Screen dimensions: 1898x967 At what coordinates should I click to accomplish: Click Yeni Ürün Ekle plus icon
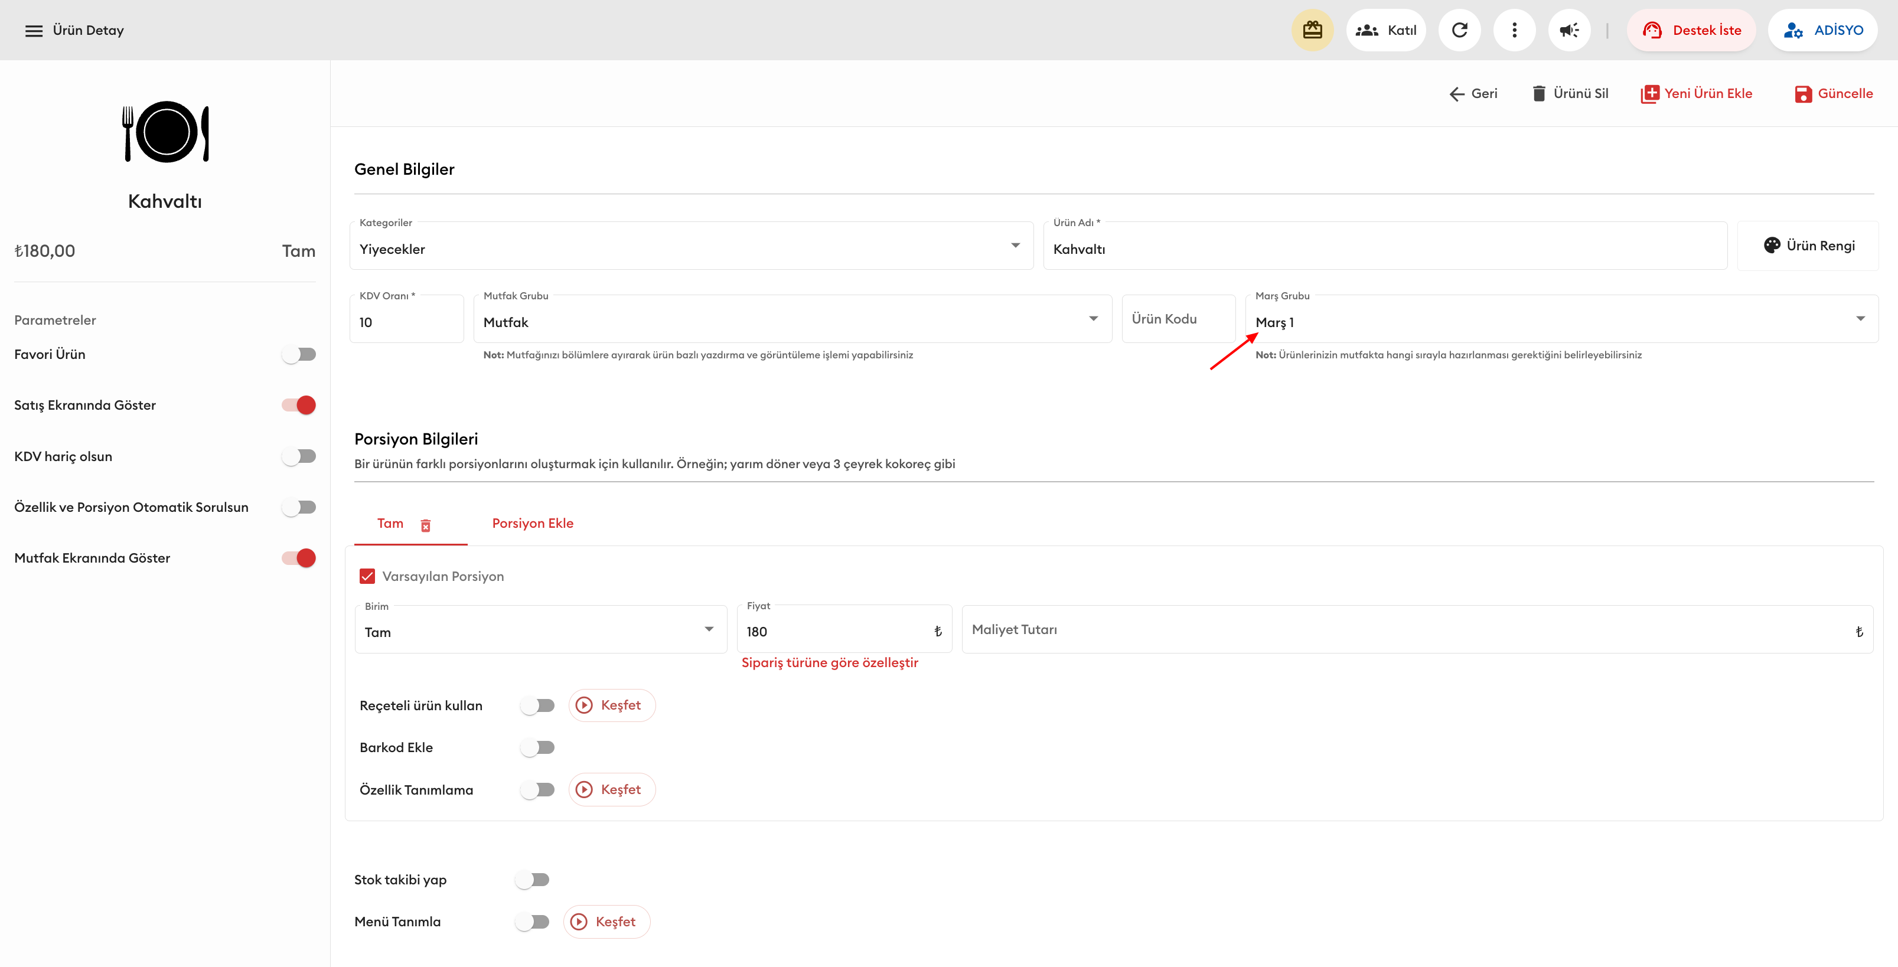(1650, 93)
